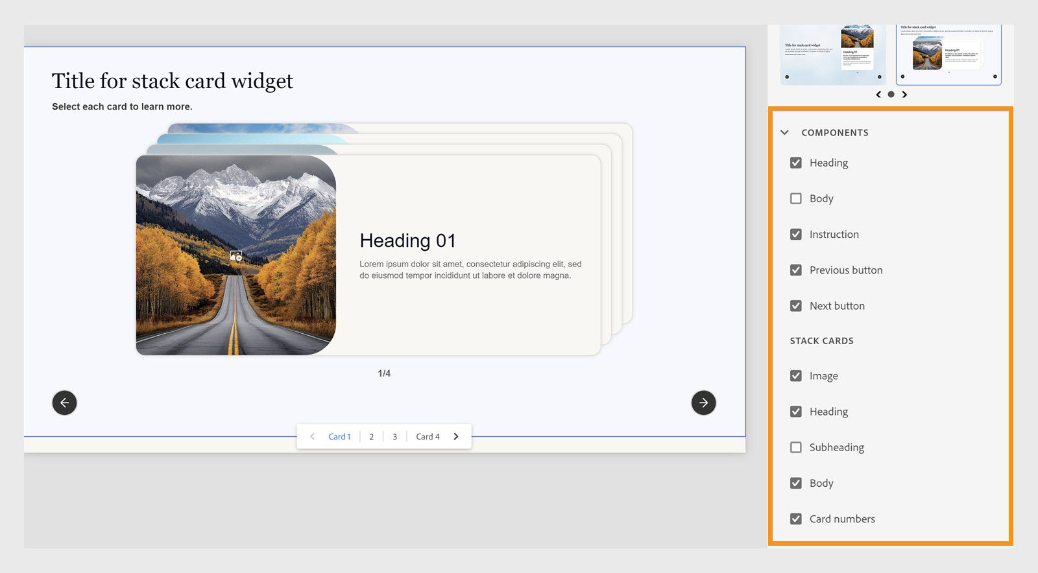Uncheck the Heading component checkbox
The height and width of the screenshot is (573, 1038).
[x=796, y=163]
